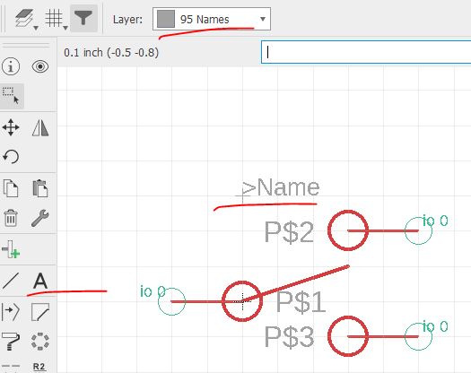Open the layer settings dropdown arrow
471x373 pixels.
point(36,28)
